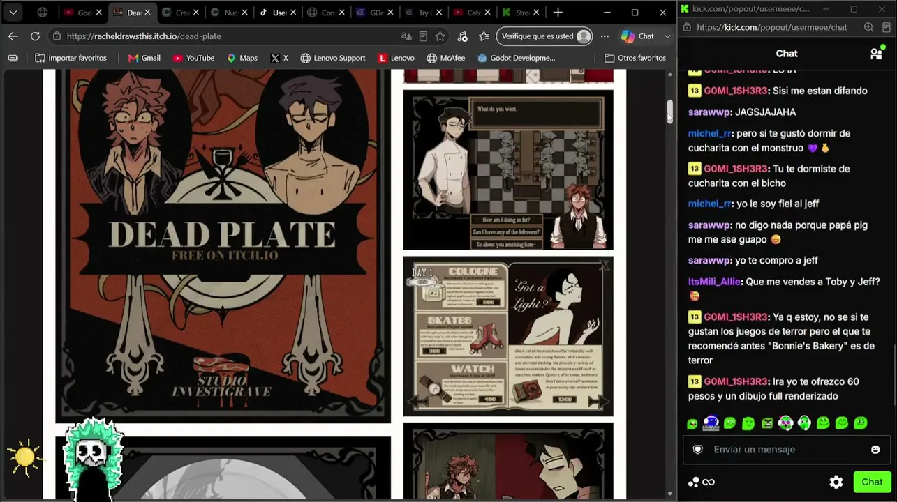Open the translate page icon in address bar
This screenshot has height=502, width=897.
[406, 36]
